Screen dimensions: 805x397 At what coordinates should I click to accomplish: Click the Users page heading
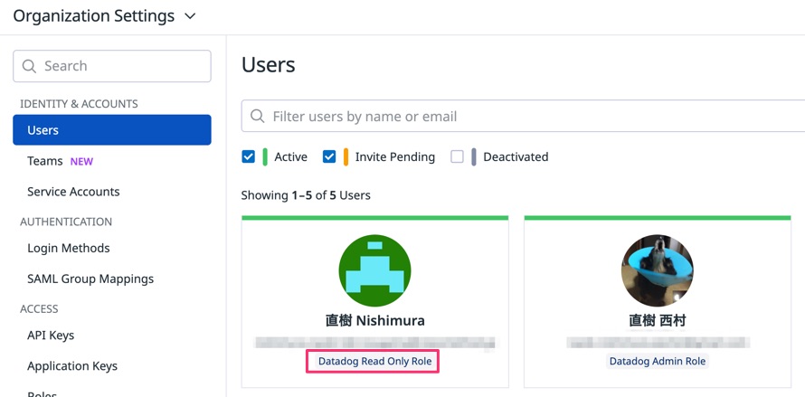pos(269,65)
